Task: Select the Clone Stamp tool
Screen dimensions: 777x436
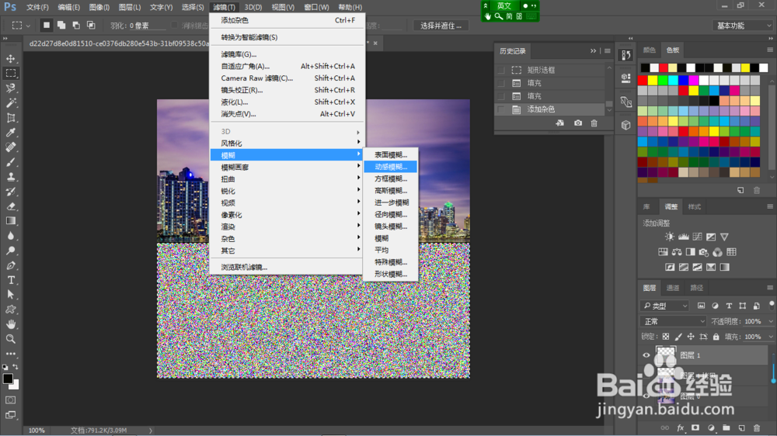Action: (10, 177)
